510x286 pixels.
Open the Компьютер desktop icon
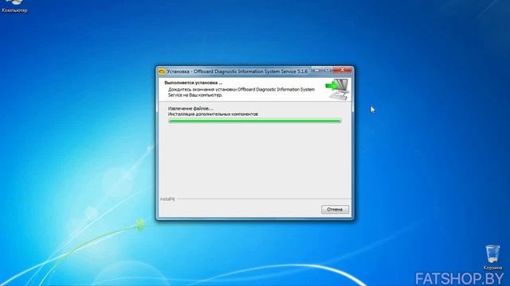click(14, 6)
